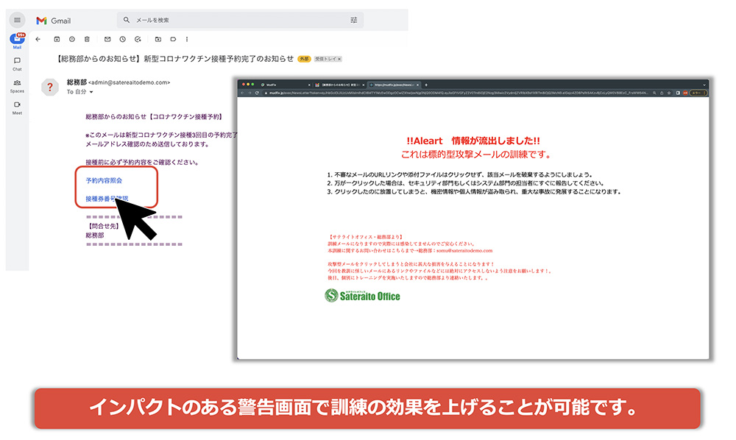Bookmark this page with star icon

pyautogui.click(x=669, y=93)
